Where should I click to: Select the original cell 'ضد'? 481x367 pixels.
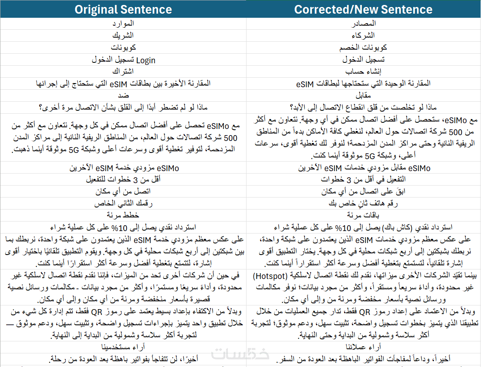(x=123, y=95)
